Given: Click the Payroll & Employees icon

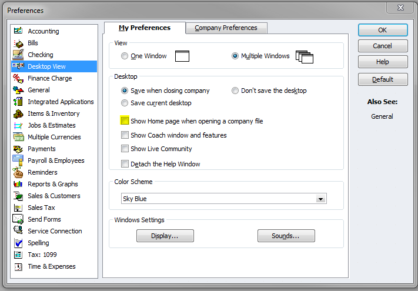Looking at the screenshot, I should [18, 160].
